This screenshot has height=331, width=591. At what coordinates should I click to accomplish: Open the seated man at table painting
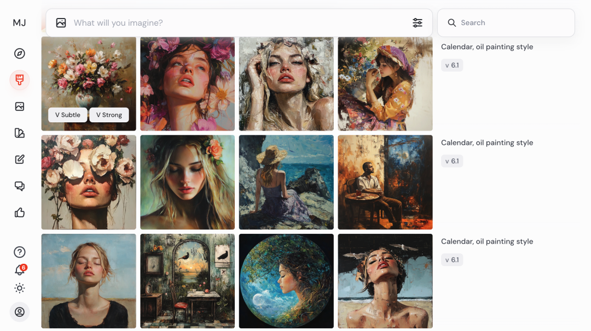click(x=385, y=182)
